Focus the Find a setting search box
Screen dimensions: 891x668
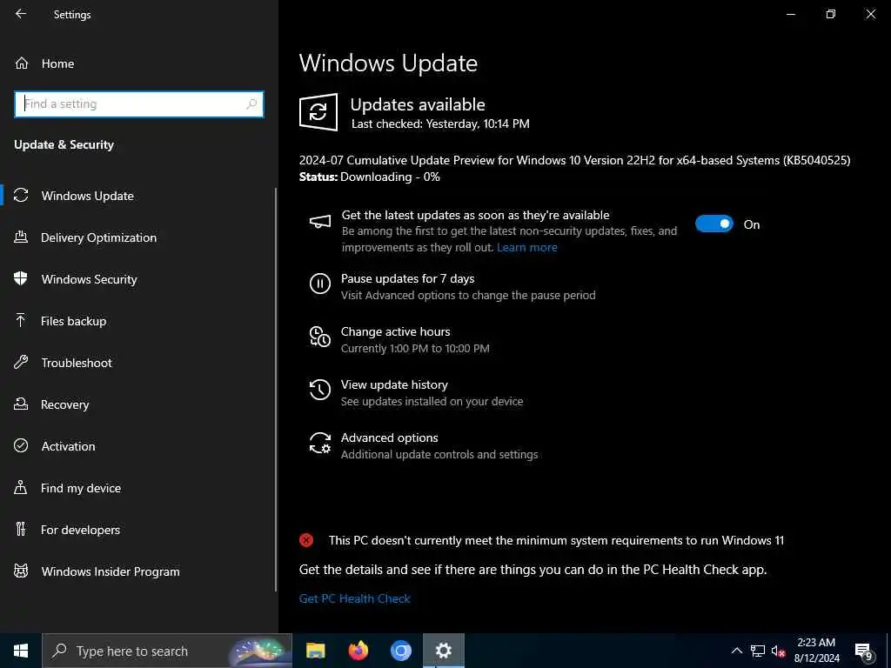tap(139, 104)
